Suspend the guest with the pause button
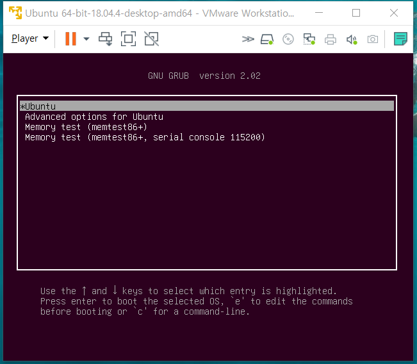Image resolution: width=417 pixels, height=364 pixels. (x=70, y=39)
